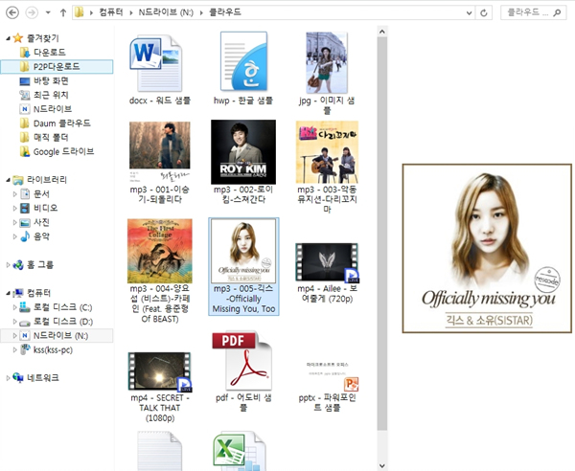Collapse the 컴퓨터 tree node
575x471 pixels.
point(8,293)
